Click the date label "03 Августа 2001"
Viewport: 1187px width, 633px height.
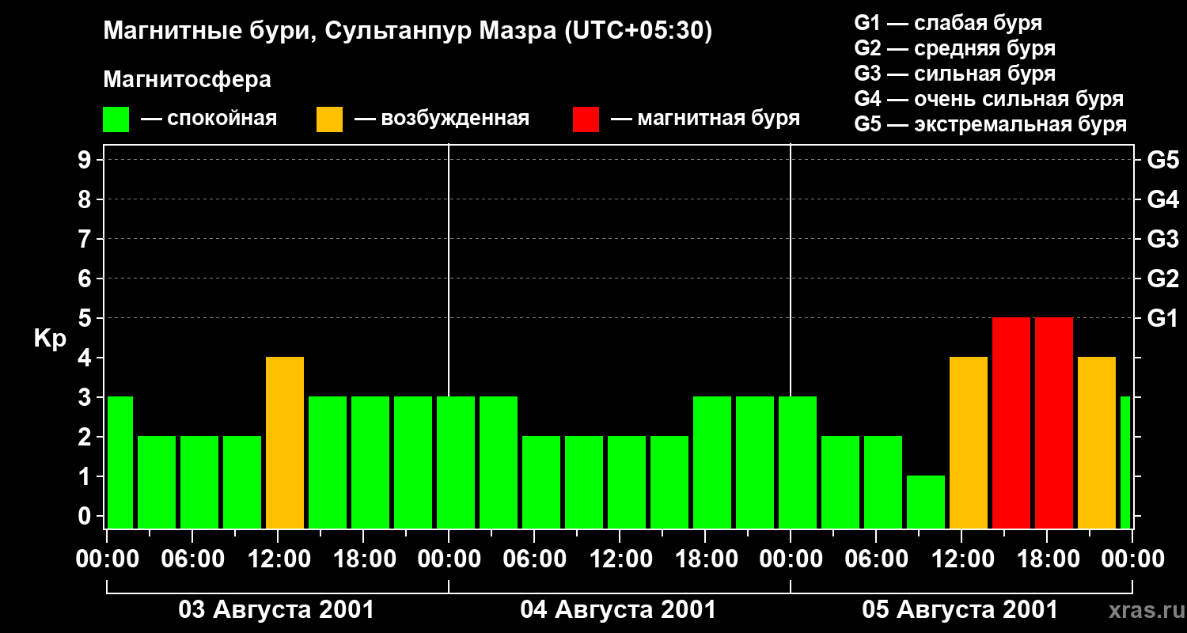tap(276, 610)
